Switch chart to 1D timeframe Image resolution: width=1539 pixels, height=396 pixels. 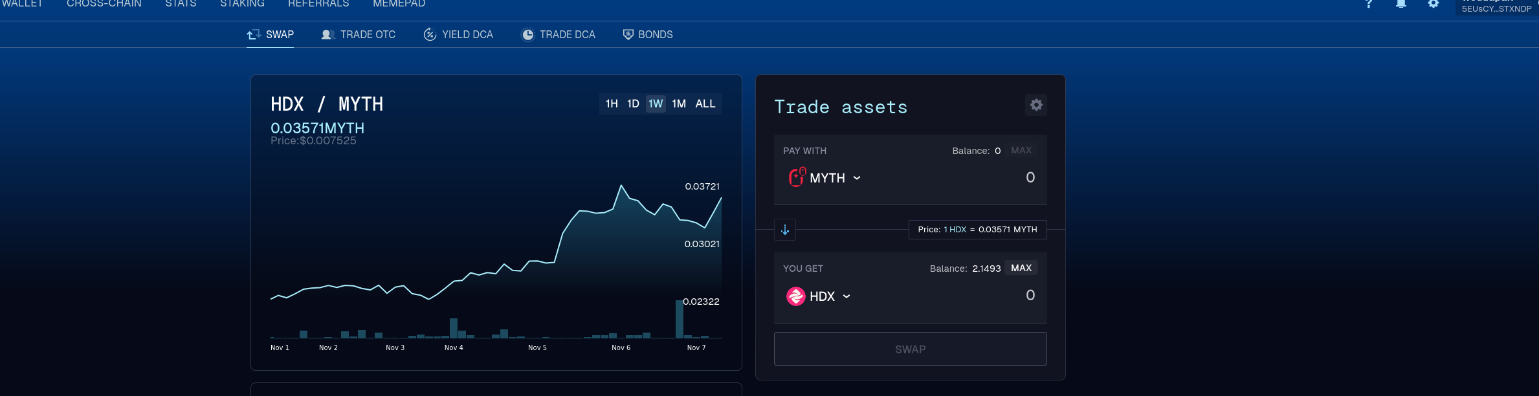633,104
